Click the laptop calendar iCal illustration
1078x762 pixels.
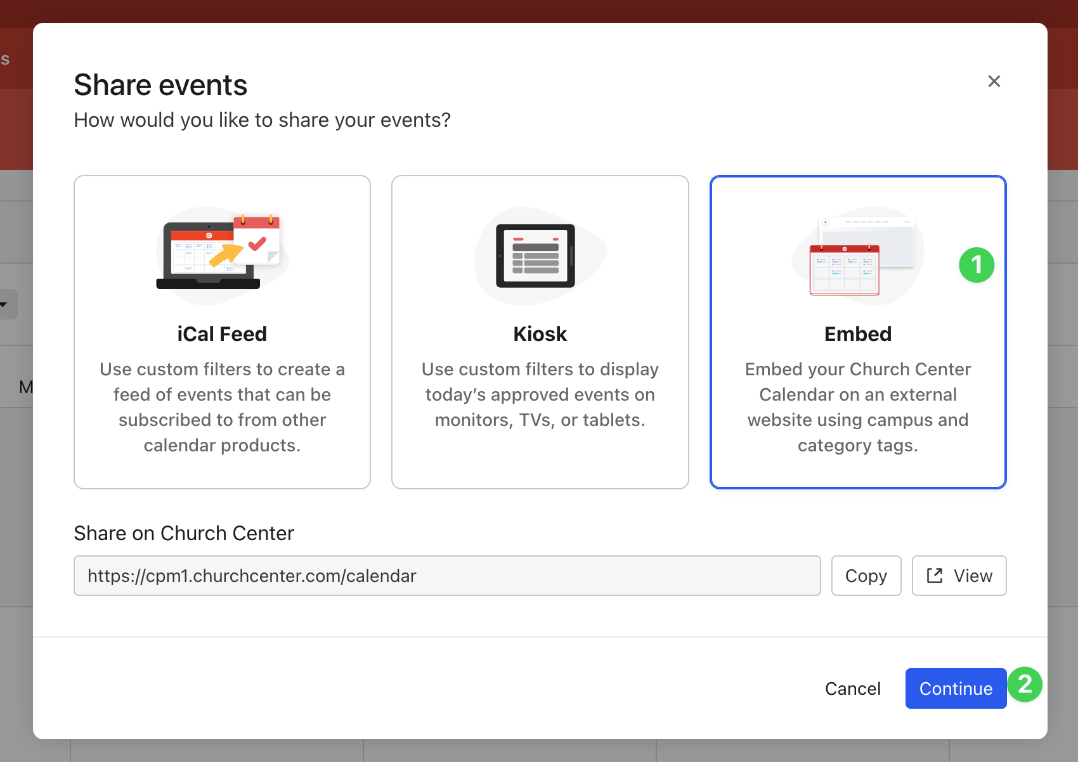222,255
